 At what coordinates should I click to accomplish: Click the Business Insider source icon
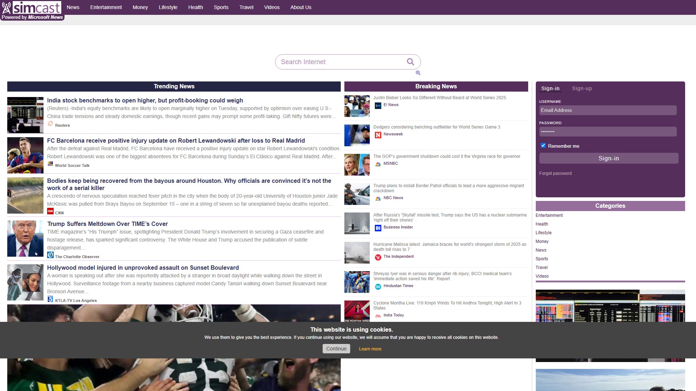pyautogui.click(x=378, y=228)
